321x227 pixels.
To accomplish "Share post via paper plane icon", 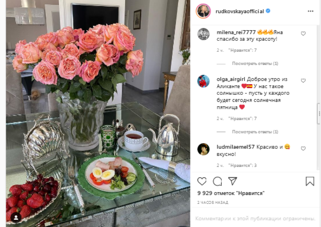I will (x=233, y=181).
